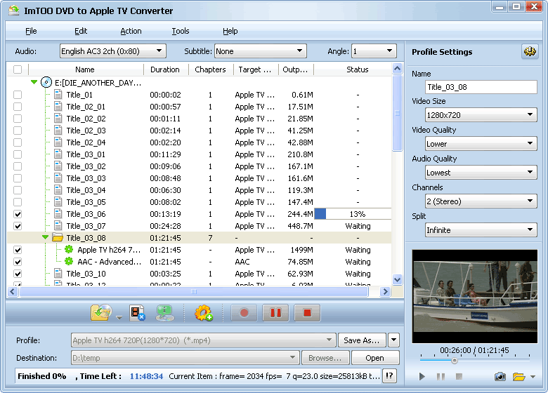Open the Audio track dropdown
Image resolution: width=548 pixels, height=393 pixels.
[112, 51]
